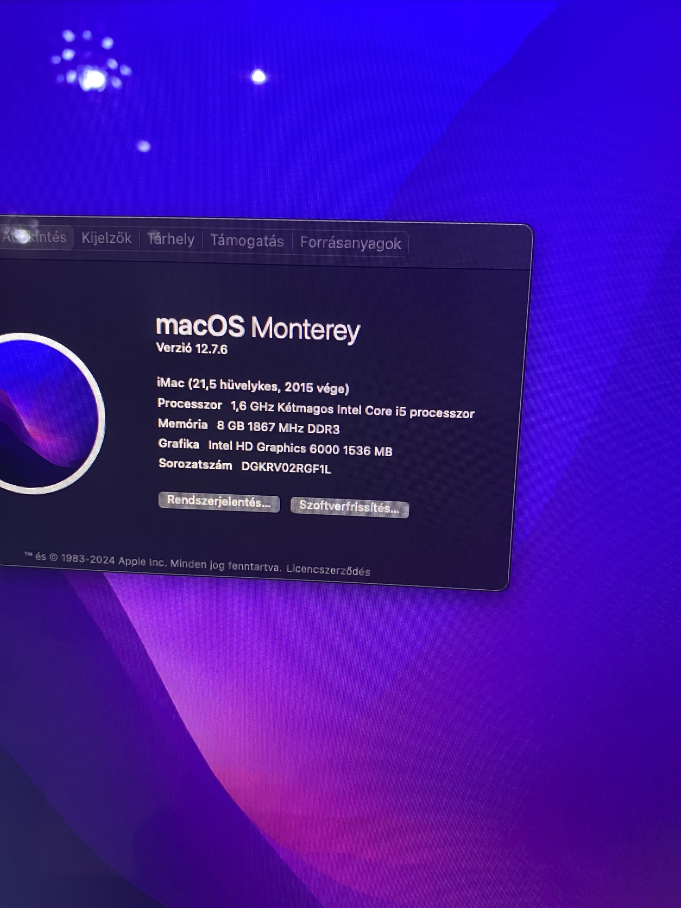The height and width of the screenshot is (908, 681).
Task: Click Intel HD Graphics 6000 1536 MB
Action: point(300,448)
